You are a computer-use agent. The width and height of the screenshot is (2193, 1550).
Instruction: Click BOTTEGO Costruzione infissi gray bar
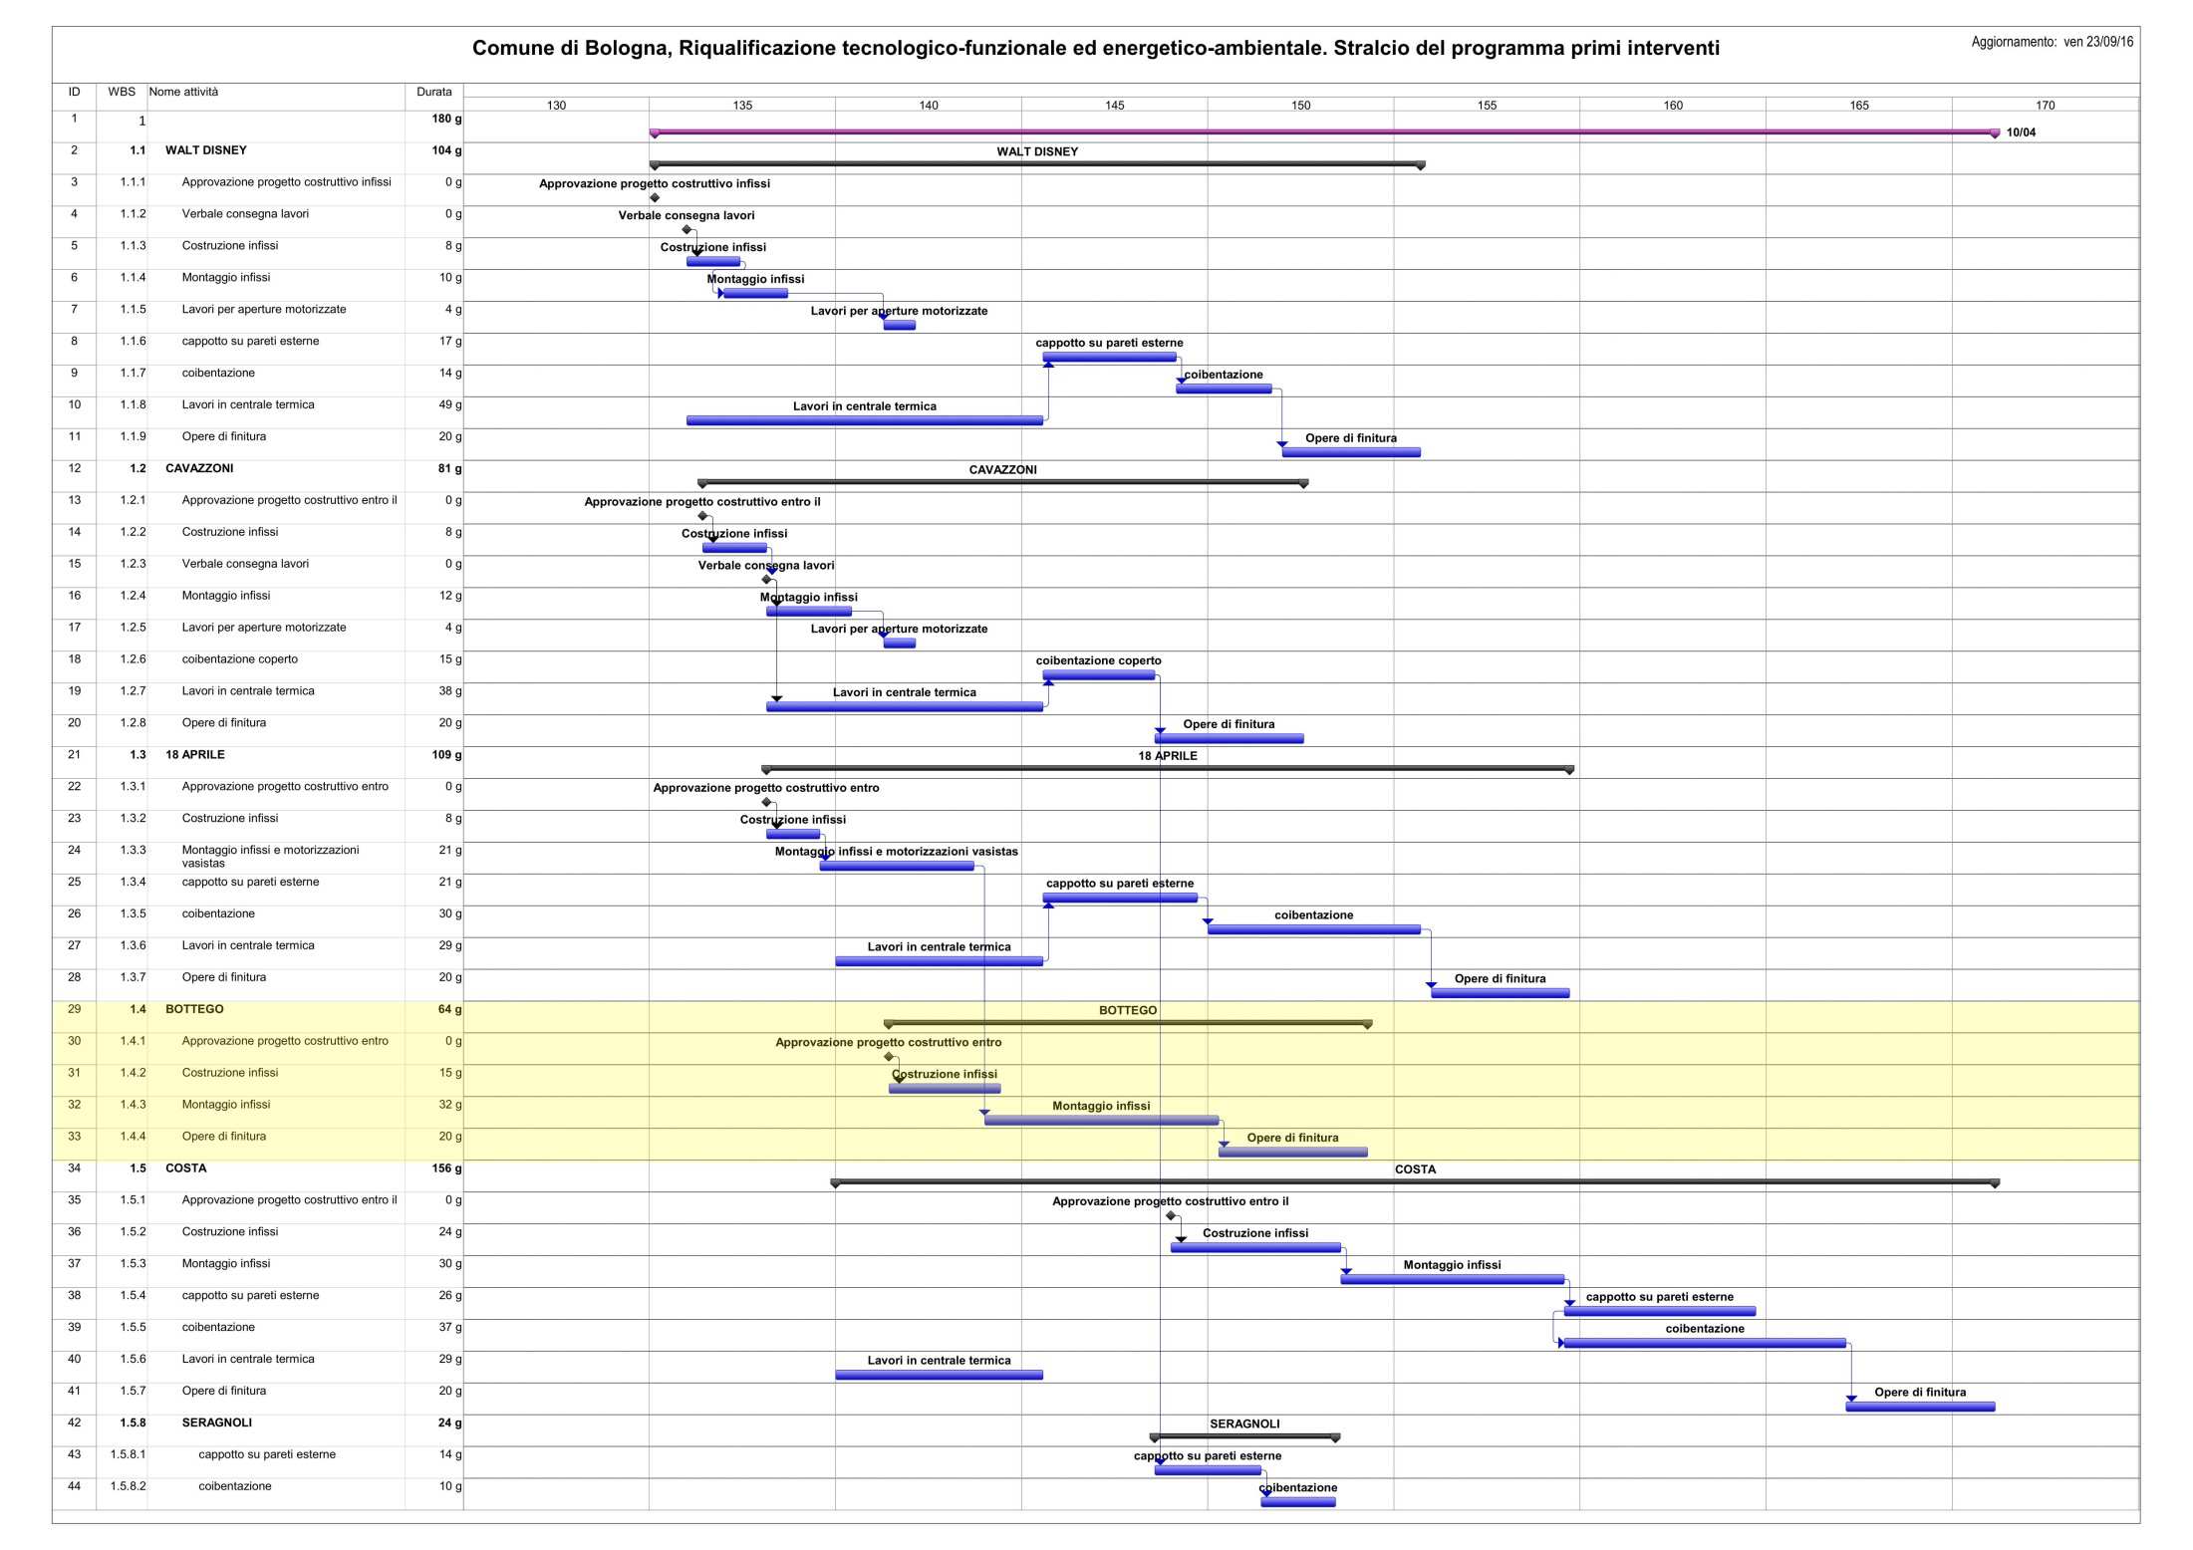click(945, 1089)
